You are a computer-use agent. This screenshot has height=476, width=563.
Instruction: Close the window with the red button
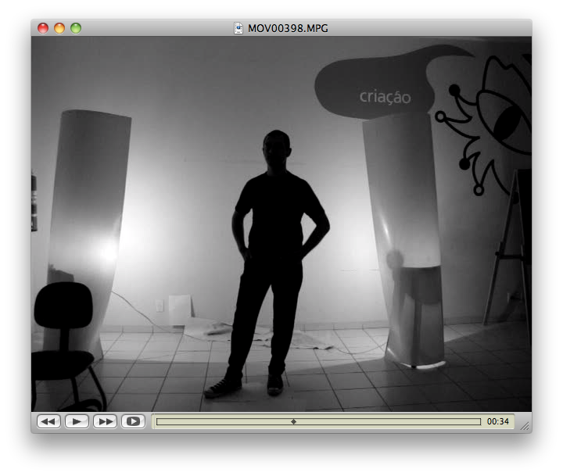[43, 28]
